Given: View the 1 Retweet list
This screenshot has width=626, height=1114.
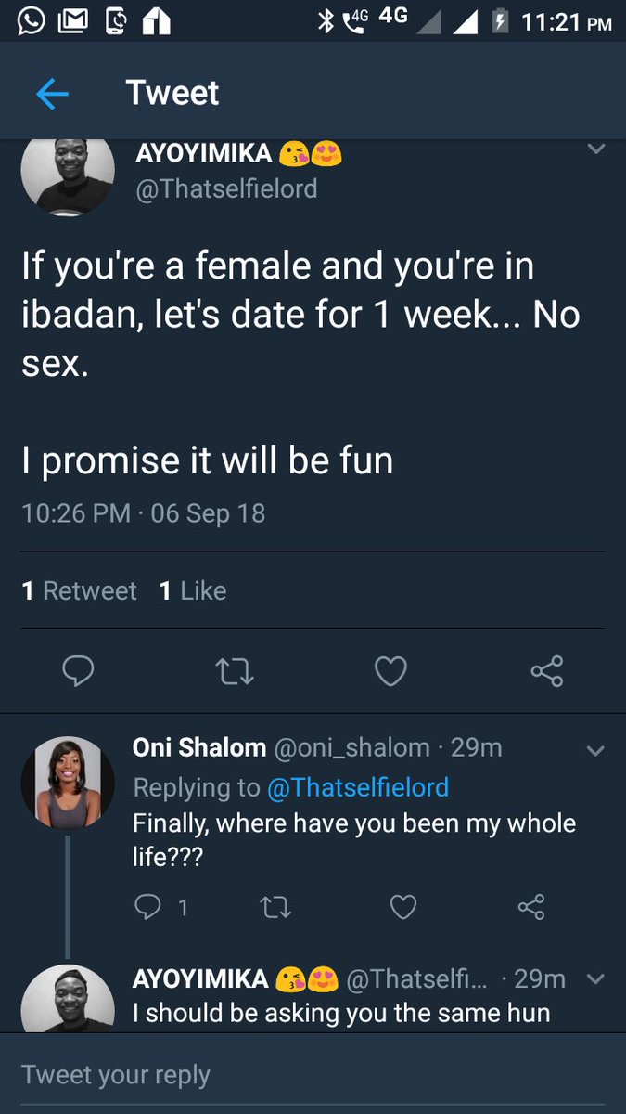Looking at the screenshot, I should (x=79, y=590).
